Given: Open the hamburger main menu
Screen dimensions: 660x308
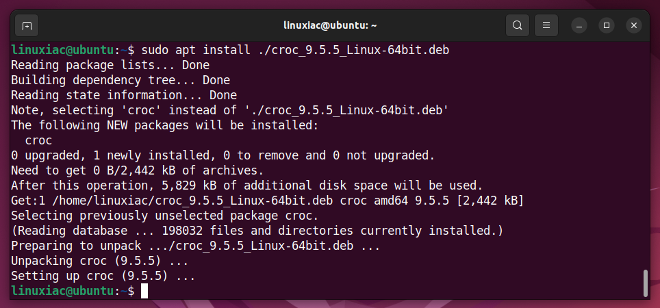Looking at the screenshot, I should coord(546,26).
